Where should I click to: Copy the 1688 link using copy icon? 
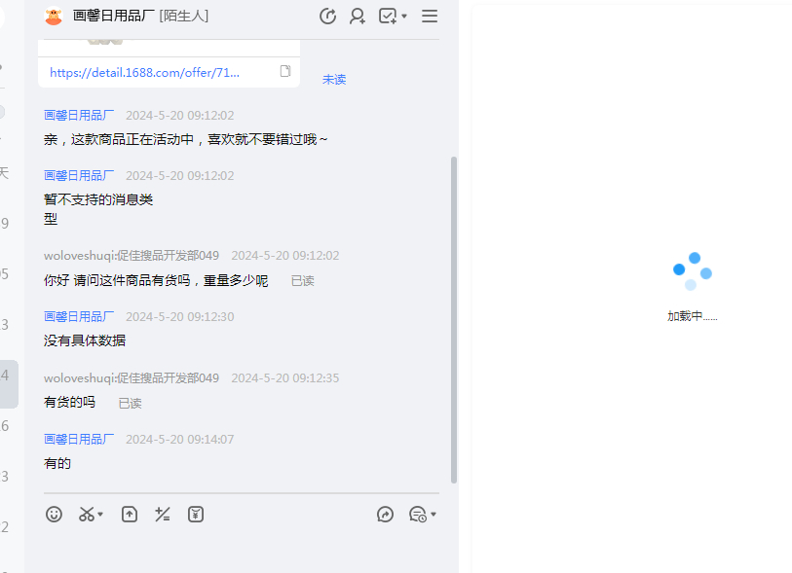click(285, 71)
